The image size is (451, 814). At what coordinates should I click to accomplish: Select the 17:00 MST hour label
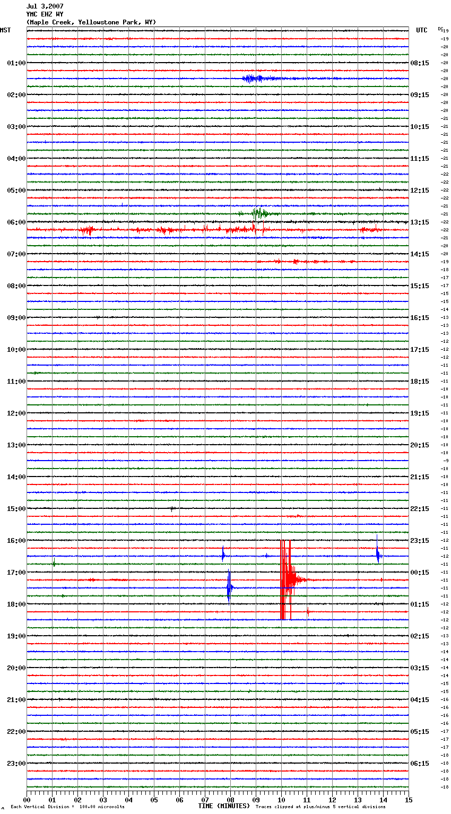pos(16,573)
